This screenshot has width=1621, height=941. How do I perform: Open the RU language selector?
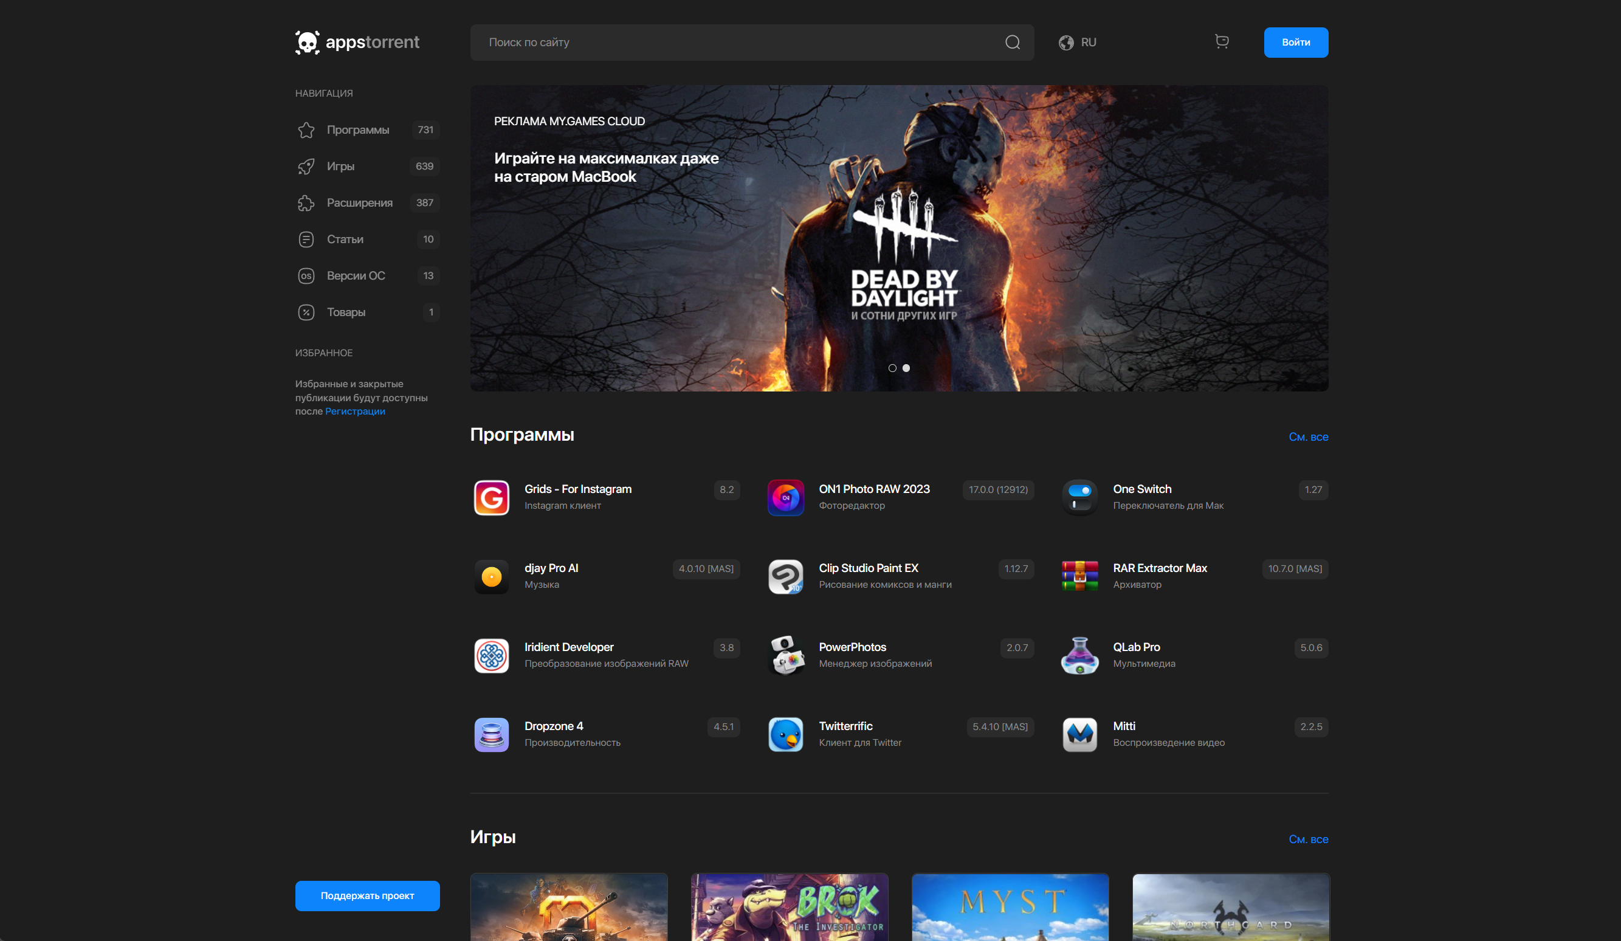1078,43
